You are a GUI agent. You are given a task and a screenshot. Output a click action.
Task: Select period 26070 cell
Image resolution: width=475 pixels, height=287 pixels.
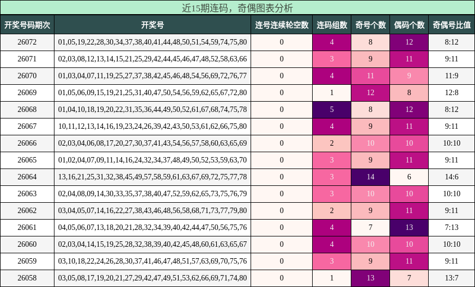pos(27,76)
